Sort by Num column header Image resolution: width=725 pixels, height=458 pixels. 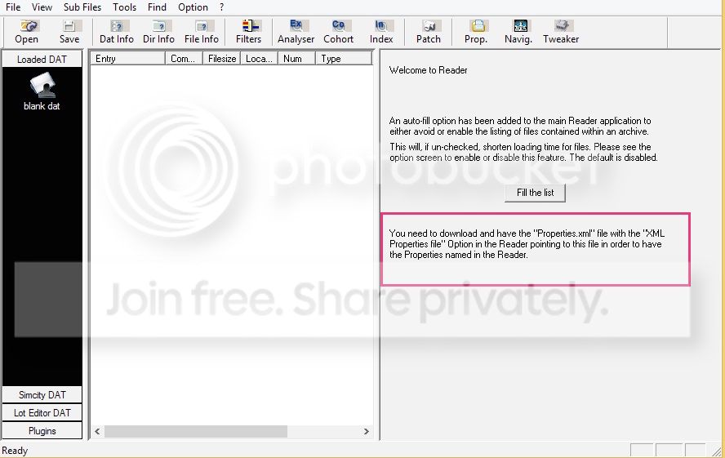297,59
